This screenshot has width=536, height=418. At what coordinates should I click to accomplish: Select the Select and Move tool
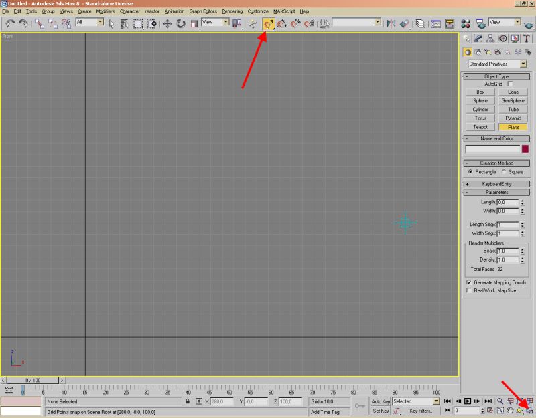tap(167, 23)
